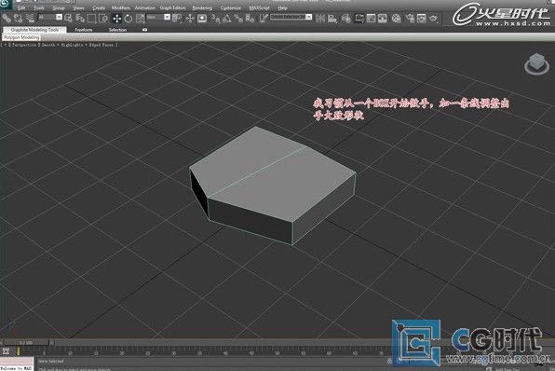555x371 pixels.
Task: Click the Perspective viewport label
Action: tap(22, 45)
